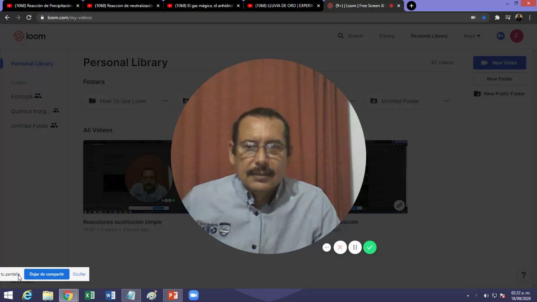Open the How To Use Loom folder
537x302 pixels.
point(123,101)
